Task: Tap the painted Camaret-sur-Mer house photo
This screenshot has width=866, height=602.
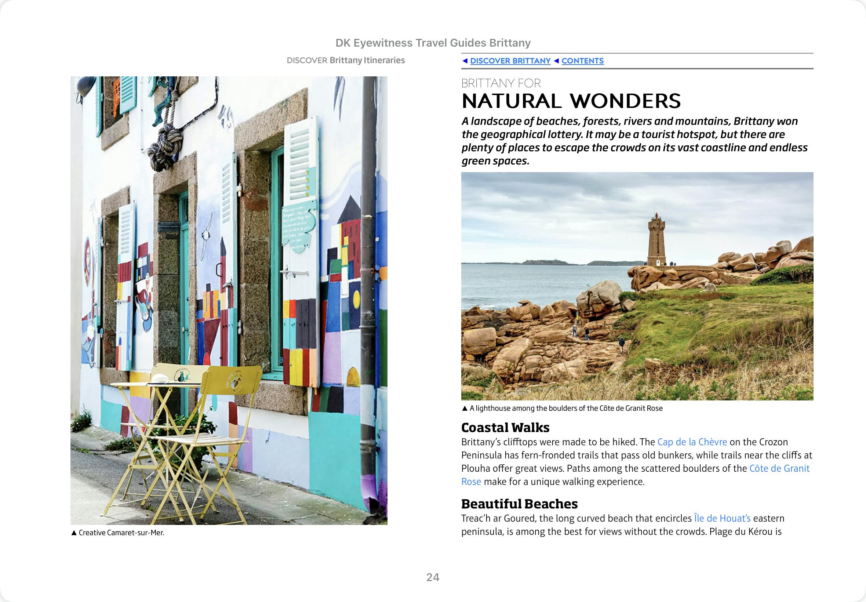Action: pos(229,300)
